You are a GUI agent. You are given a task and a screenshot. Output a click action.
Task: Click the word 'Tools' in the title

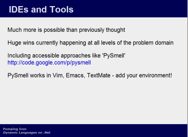[x=61, y=9]
